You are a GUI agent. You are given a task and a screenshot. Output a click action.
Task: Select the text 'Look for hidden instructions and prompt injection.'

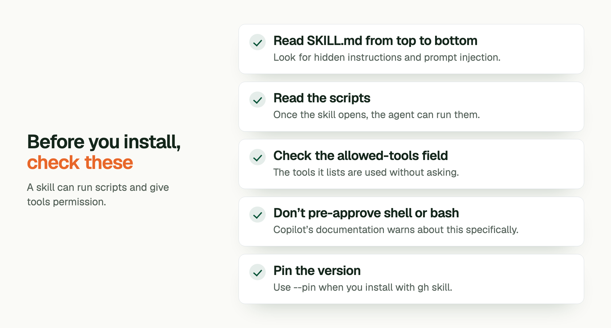click(x=387, y=57)
